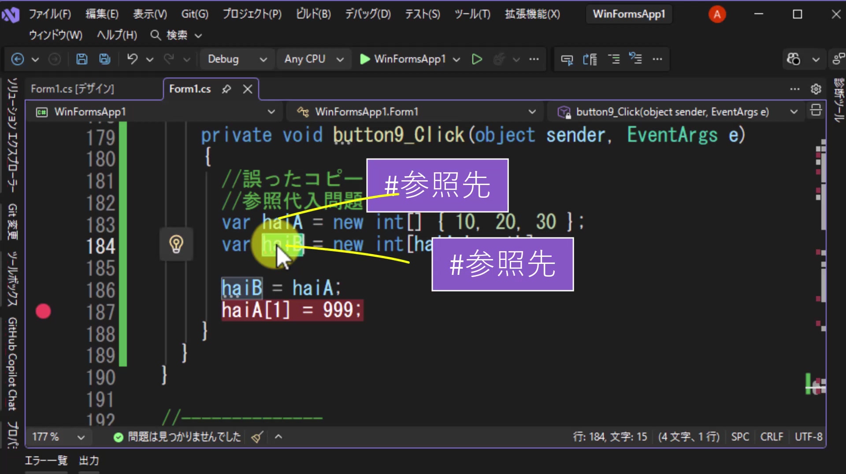
Task: Click the CRLF line ending indicator
Action: pos(772,437)
